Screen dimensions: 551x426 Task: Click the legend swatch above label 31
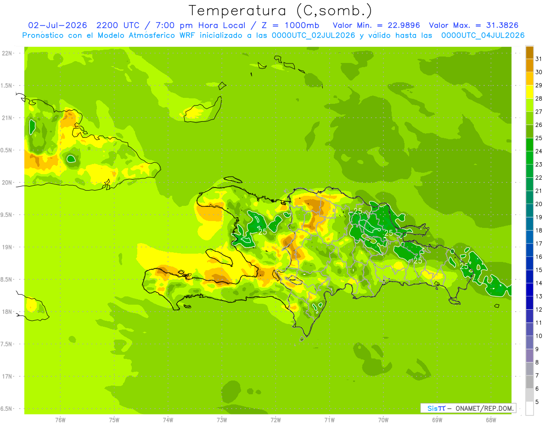pos(529,52)
